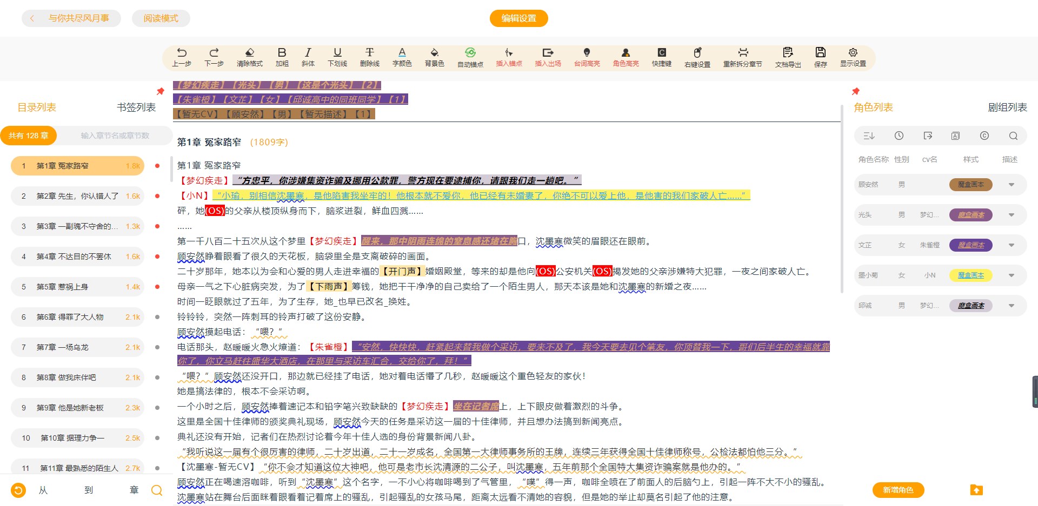
Task: Click 新增角色 add role button
Action: tap(898, 490)
